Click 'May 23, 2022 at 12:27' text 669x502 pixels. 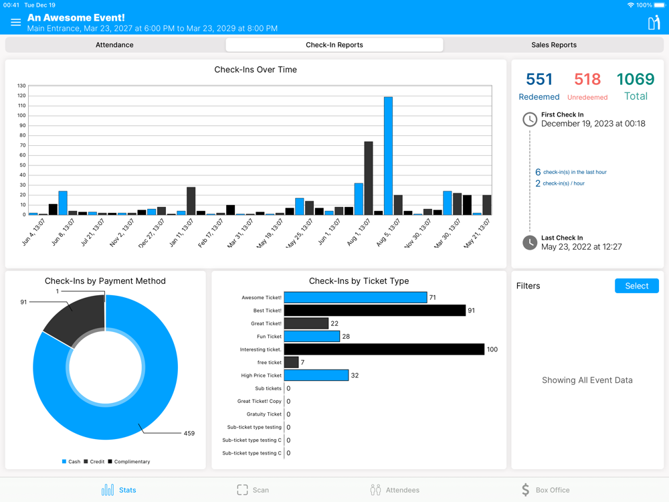click(x=581, y=247)
